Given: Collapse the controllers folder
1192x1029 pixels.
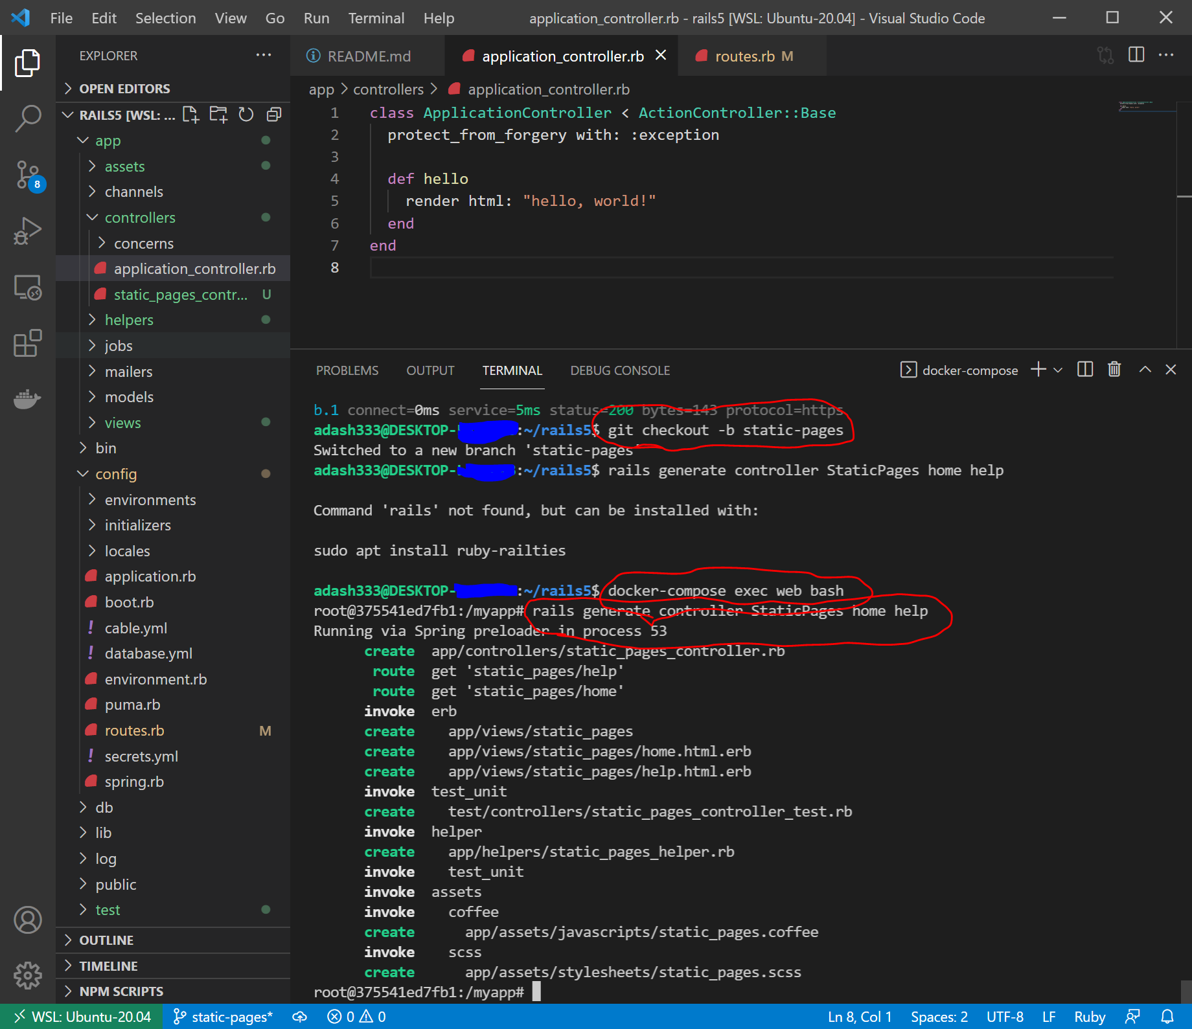Looking at the screenshot, I should click(x=140, y=218).
